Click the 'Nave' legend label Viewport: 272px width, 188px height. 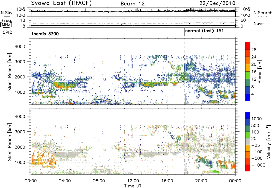point(258,23)
